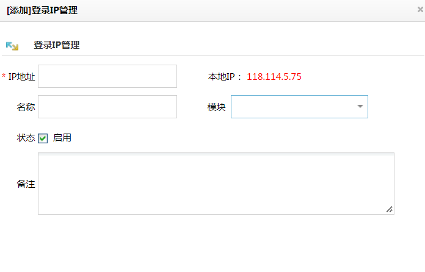Focus the 名称 text field
The height and width of the screenshot is (272, 425).
coord(107,107)
